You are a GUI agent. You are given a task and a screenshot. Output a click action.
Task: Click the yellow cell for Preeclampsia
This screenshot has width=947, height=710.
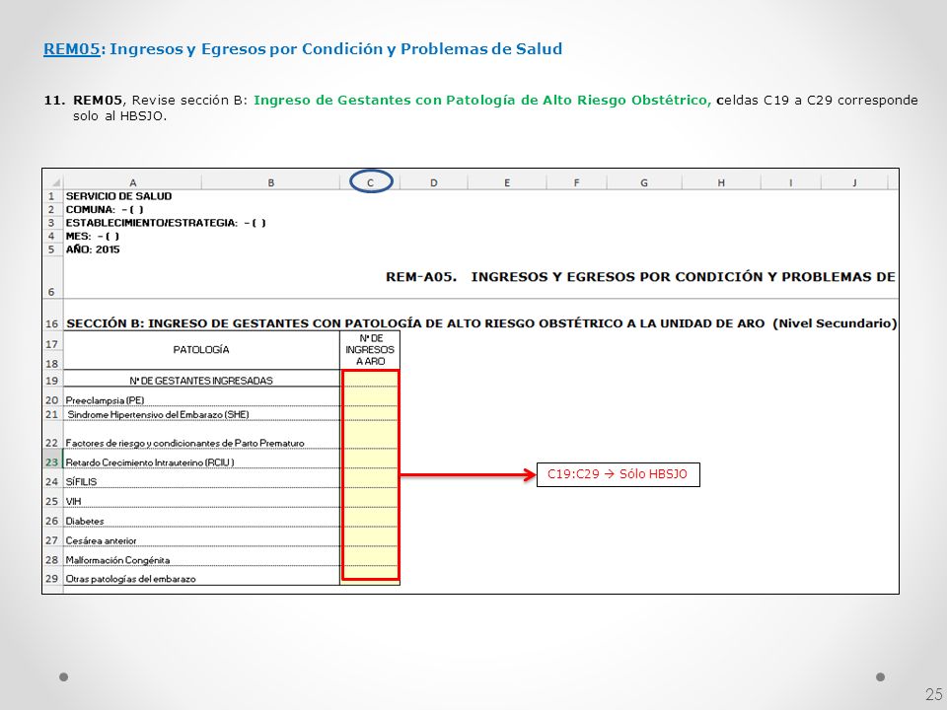(x=370, y=396)
